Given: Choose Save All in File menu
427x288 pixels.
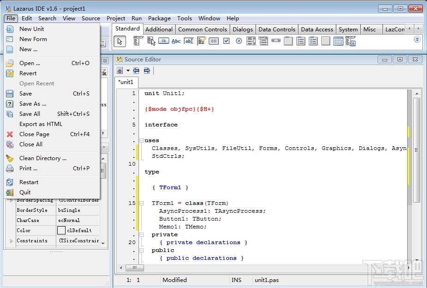Looking at the screenshot, I should tap(52, 114).
